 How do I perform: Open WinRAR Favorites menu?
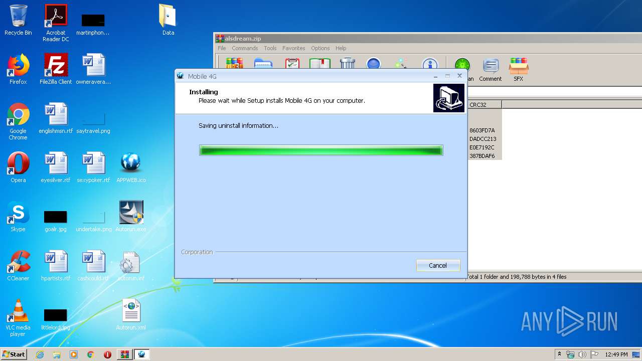(x=294, y=48)
